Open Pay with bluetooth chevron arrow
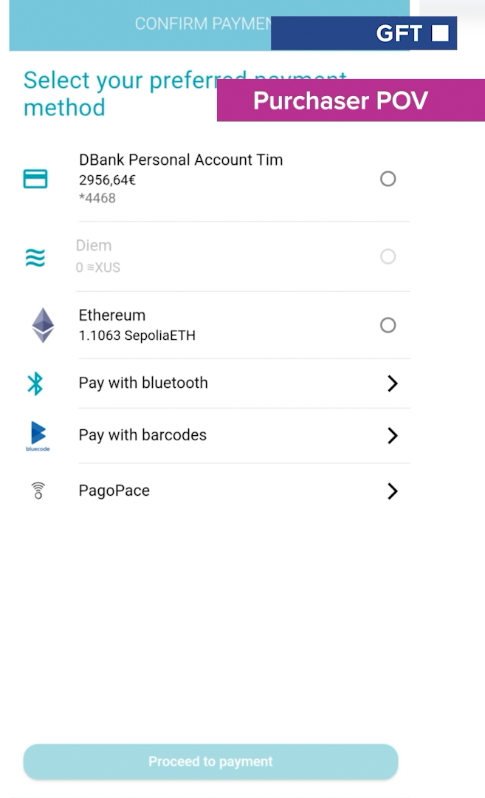Screen dimensions: 485x798 point(392,383)
